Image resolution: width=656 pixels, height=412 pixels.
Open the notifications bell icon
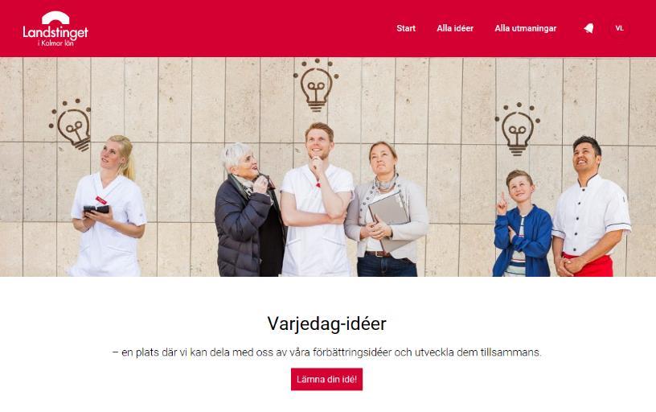[x=588, y=28]
